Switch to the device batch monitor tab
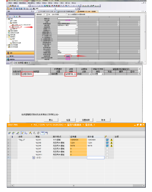152x192 pixels. click(x=66, y=12)
